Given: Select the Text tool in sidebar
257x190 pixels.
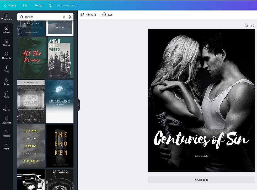Looking at the screenshot, I should point(6,69).
